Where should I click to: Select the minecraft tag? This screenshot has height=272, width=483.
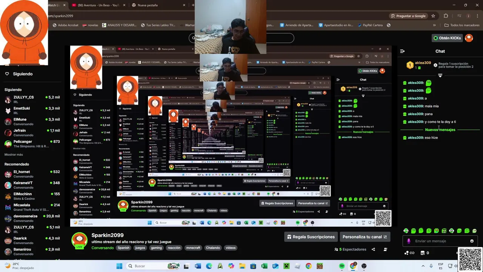point(193,248)
